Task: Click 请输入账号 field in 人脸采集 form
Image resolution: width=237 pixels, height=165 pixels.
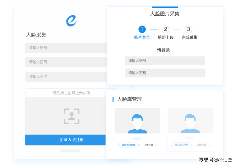Action: point(66,48)
